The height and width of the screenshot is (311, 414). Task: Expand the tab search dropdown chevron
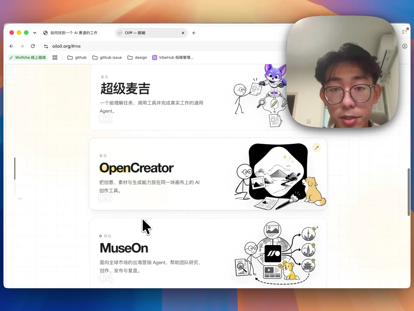pyautogui.click(x=35, y=33)
